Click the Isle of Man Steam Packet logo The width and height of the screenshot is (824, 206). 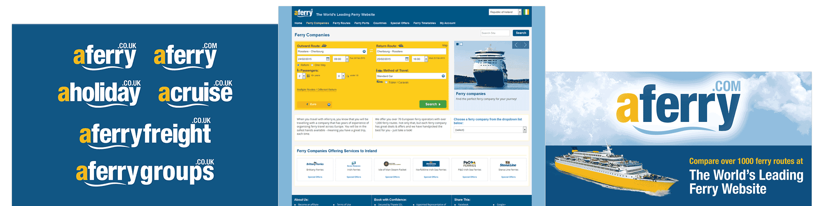pos(392,164)
